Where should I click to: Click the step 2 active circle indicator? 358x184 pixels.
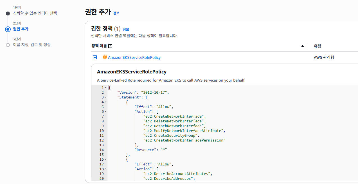[x=8, y=29]
